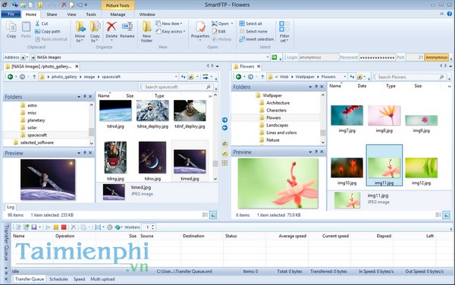The width and height of the screenshot is (455, 285).
Task: Click the green Back arrow in spacecraft pane
Action: 10,77
